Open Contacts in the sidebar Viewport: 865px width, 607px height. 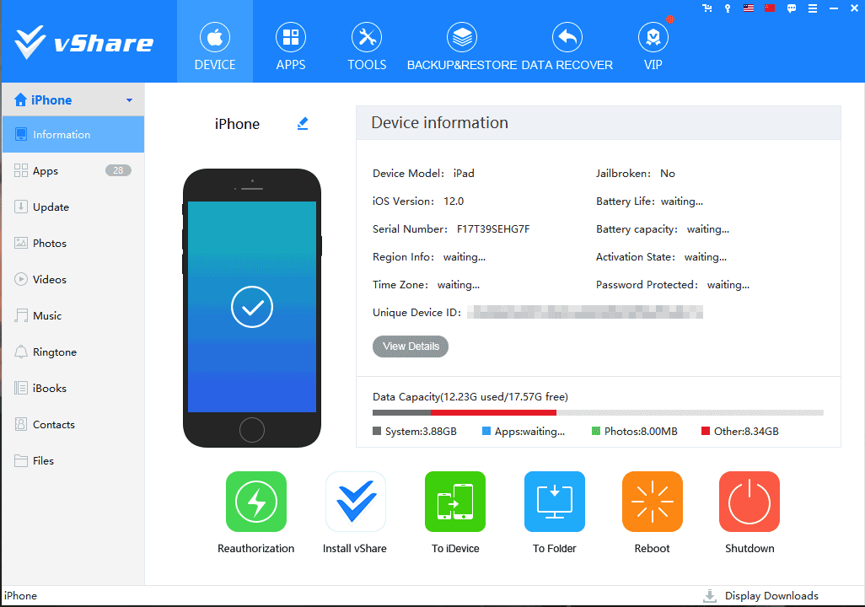pyautogui.click(x=73, y=424)
